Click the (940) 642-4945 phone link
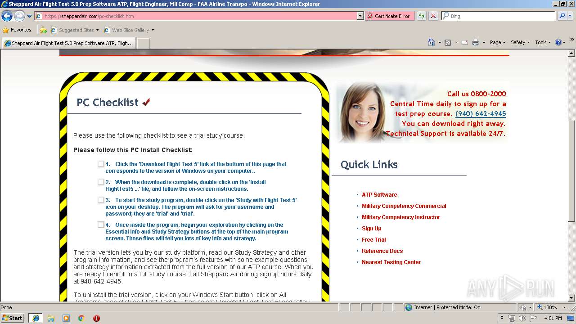The height and width of the screenshot is (324, 576). [x=481, y=114]
